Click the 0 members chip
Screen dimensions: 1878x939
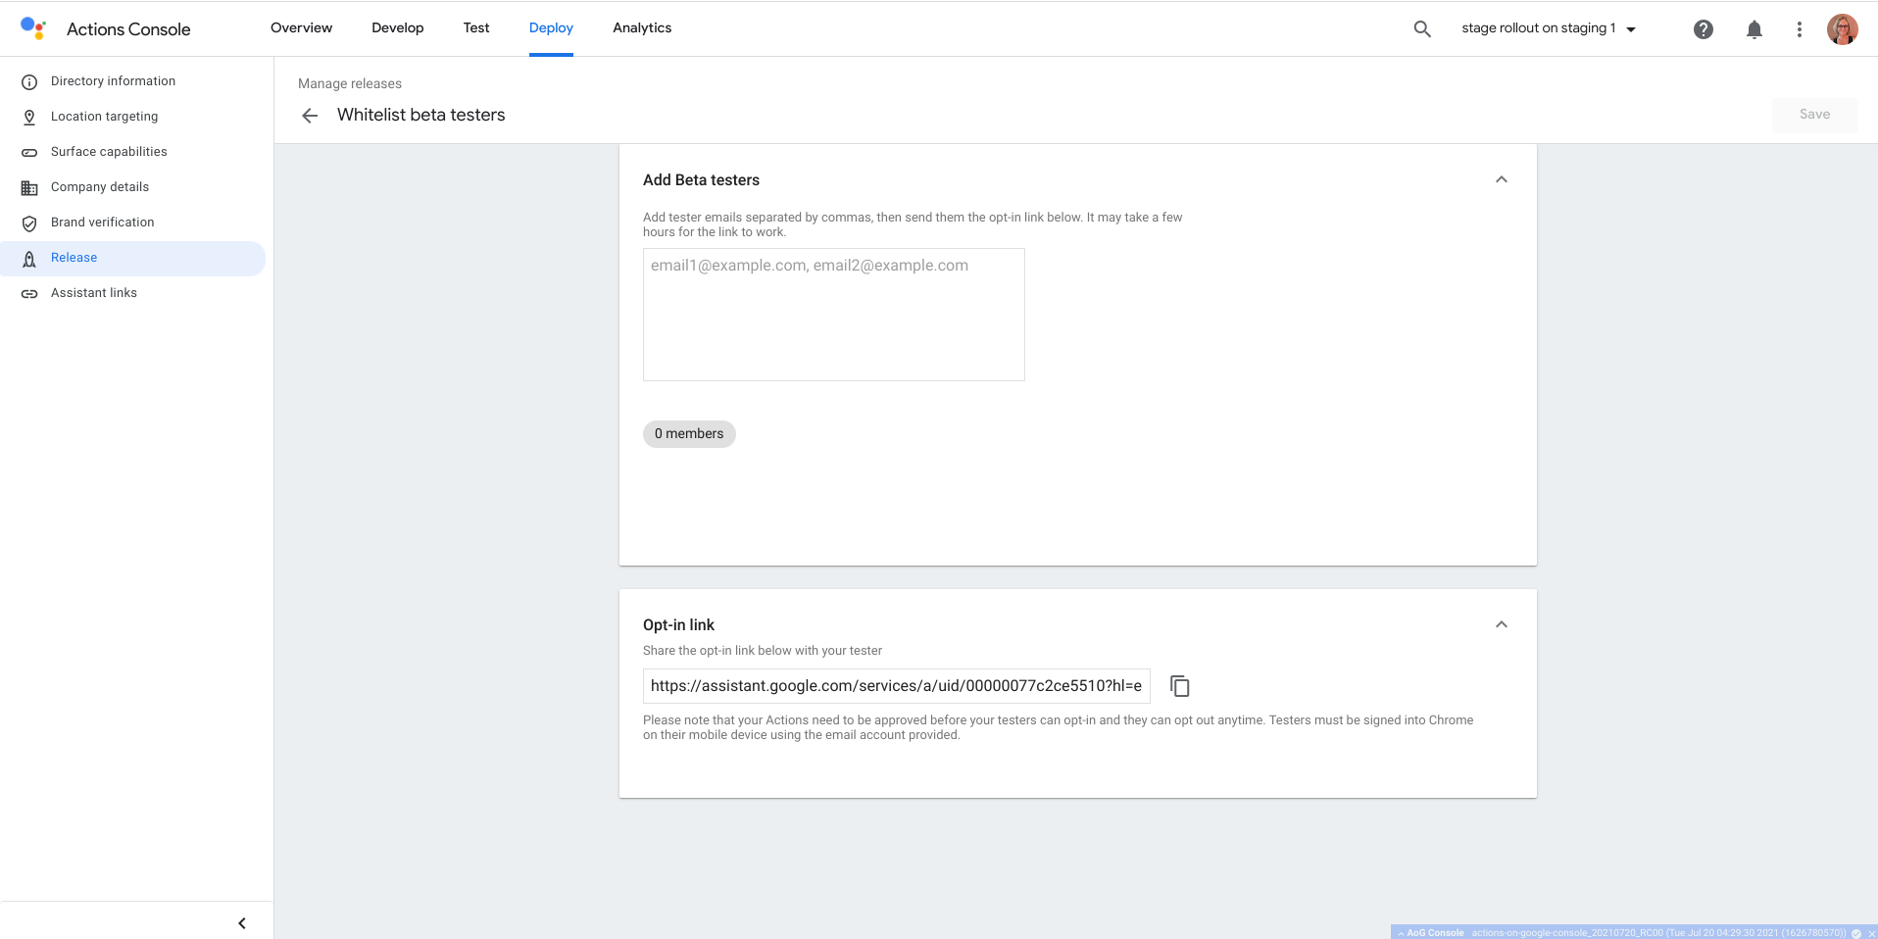point(688,433)
